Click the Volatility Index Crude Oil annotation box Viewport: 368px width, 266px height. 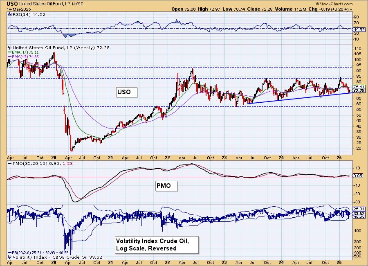[x=157, y=245]
